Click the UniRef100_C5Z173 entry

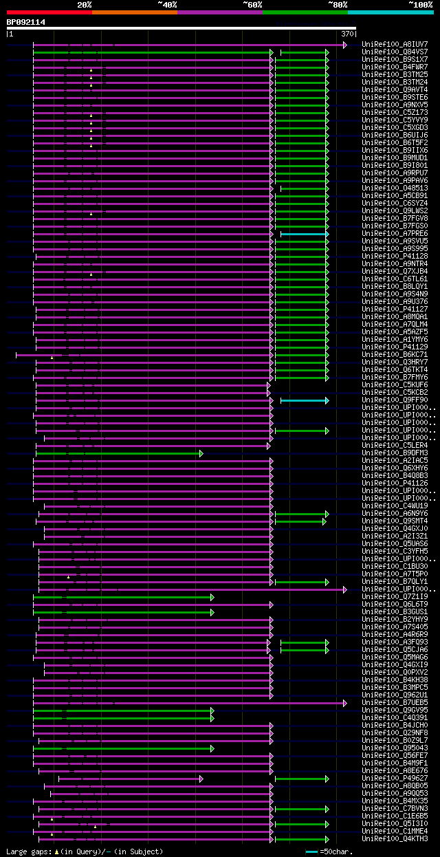point(395,113)
